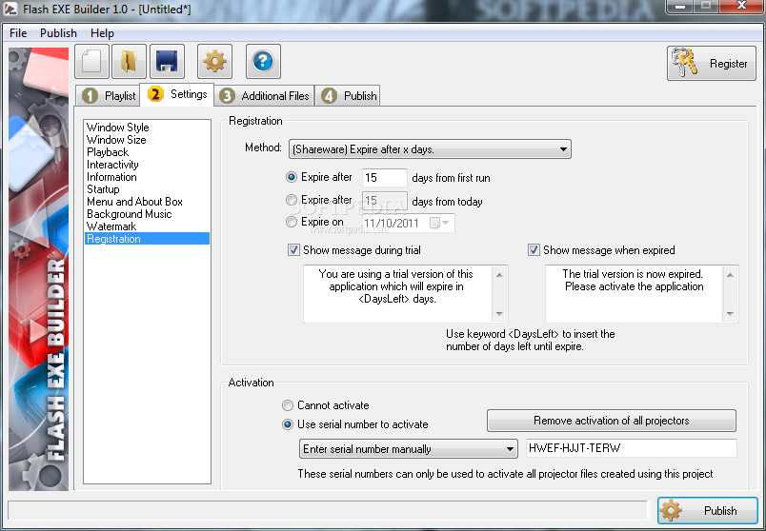Close the Flash EXE Builder window

742,7
